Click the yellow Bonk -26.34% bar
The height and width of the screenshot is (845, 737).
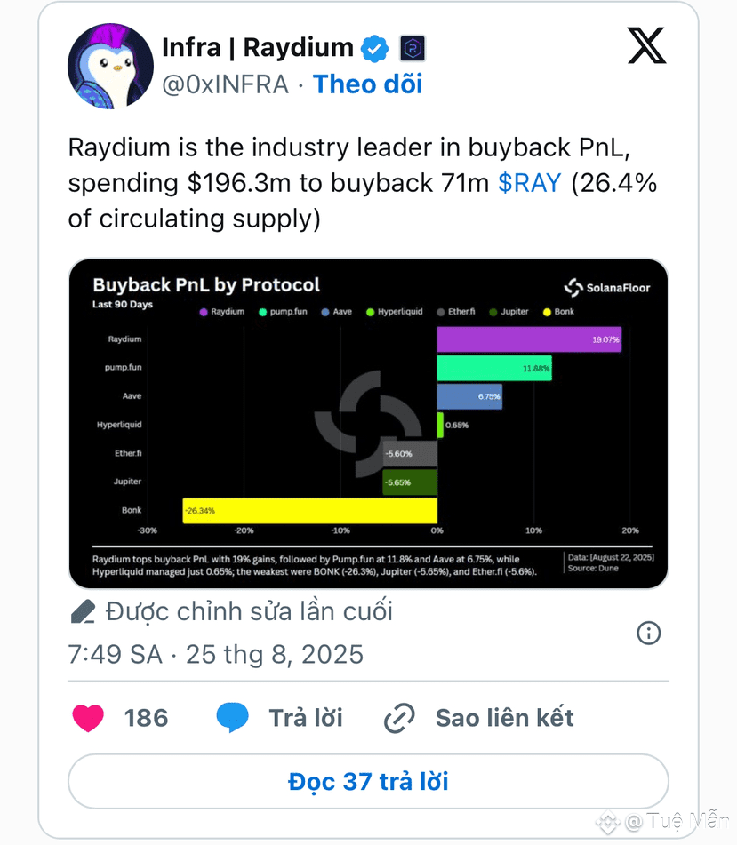[310, 510]
